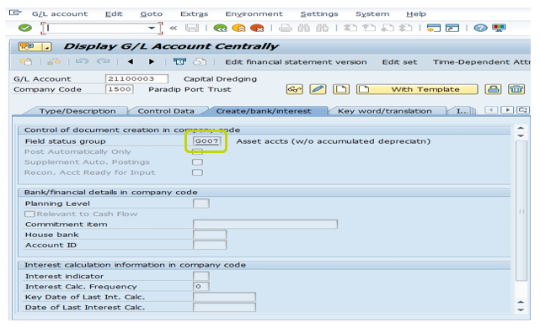The height and width of the screenshot is (328, 540).
Task: Click the Next Account right arrow
Action: 152,61
